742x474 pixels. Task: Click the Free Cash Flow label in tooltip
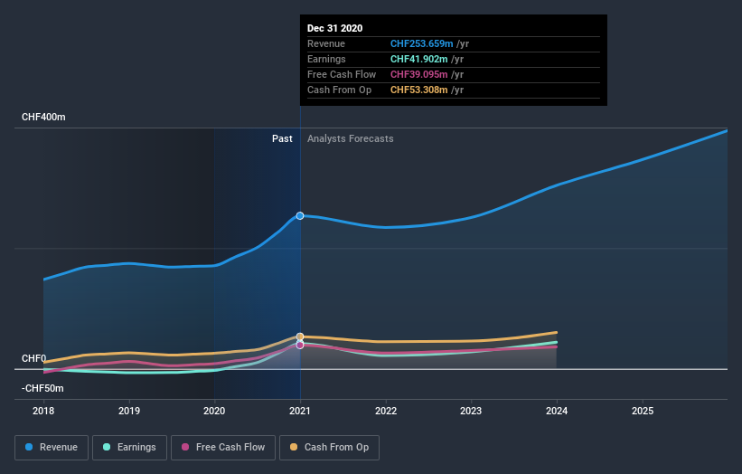click(342, 74)
